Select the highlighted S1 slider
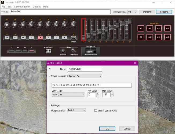This screenshot has width=175, height=134. click(83, 29)
